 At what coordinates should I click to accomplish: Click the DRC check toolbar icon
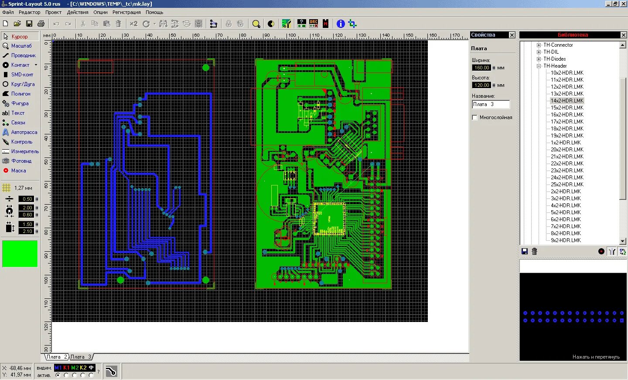click(314, 24)
